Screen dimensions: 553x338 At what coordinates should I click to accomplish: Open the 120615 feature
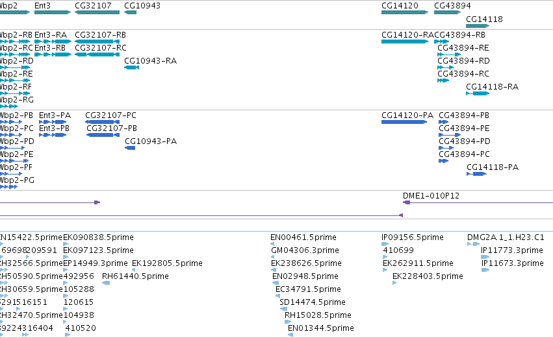pos(65,309)
